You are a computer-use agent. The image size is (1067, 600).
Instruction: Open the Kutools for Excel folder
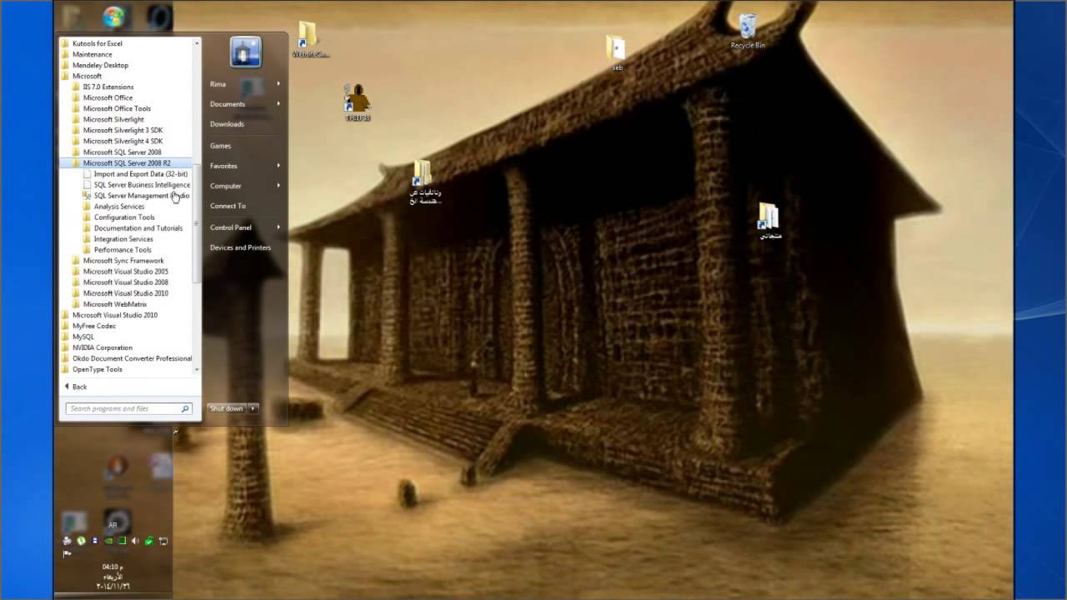pos(92,43)
